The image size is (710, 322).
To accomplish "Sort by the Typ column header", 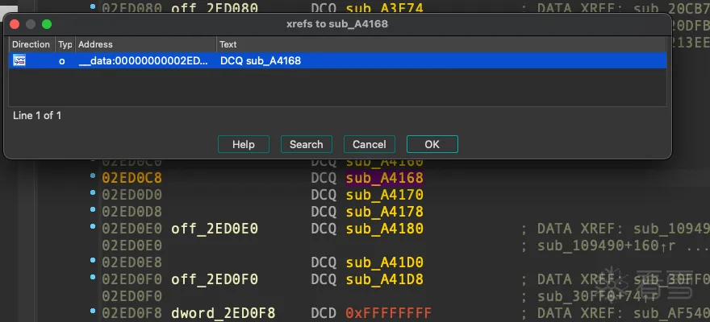I will 65,44.
